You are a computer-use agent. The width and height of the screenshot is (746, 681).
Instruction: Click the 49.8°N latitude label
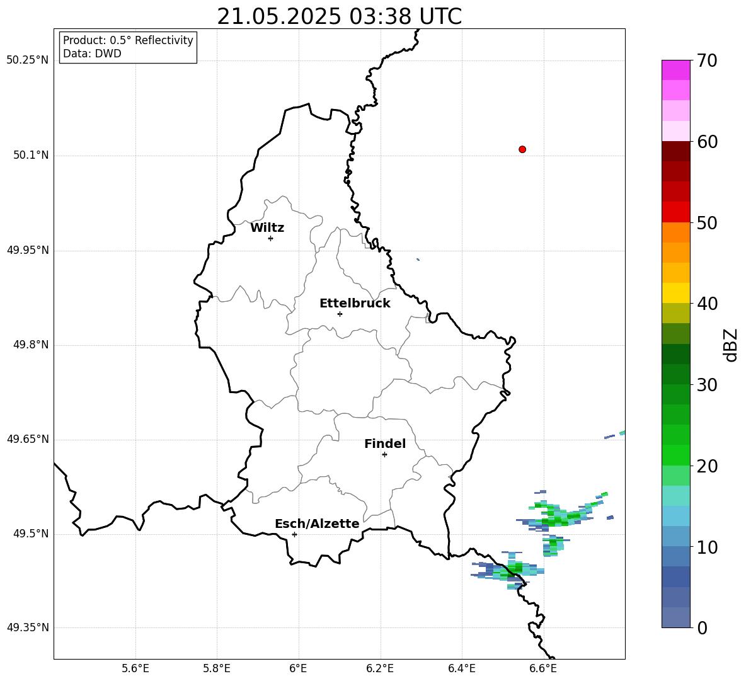(31, 345)
